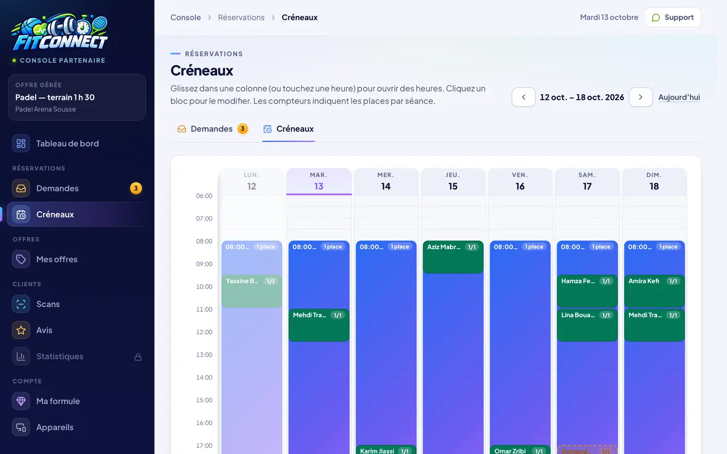Open Appareils menu item
This screenshot has height=454, width=727.
click(x=77, y=427)
